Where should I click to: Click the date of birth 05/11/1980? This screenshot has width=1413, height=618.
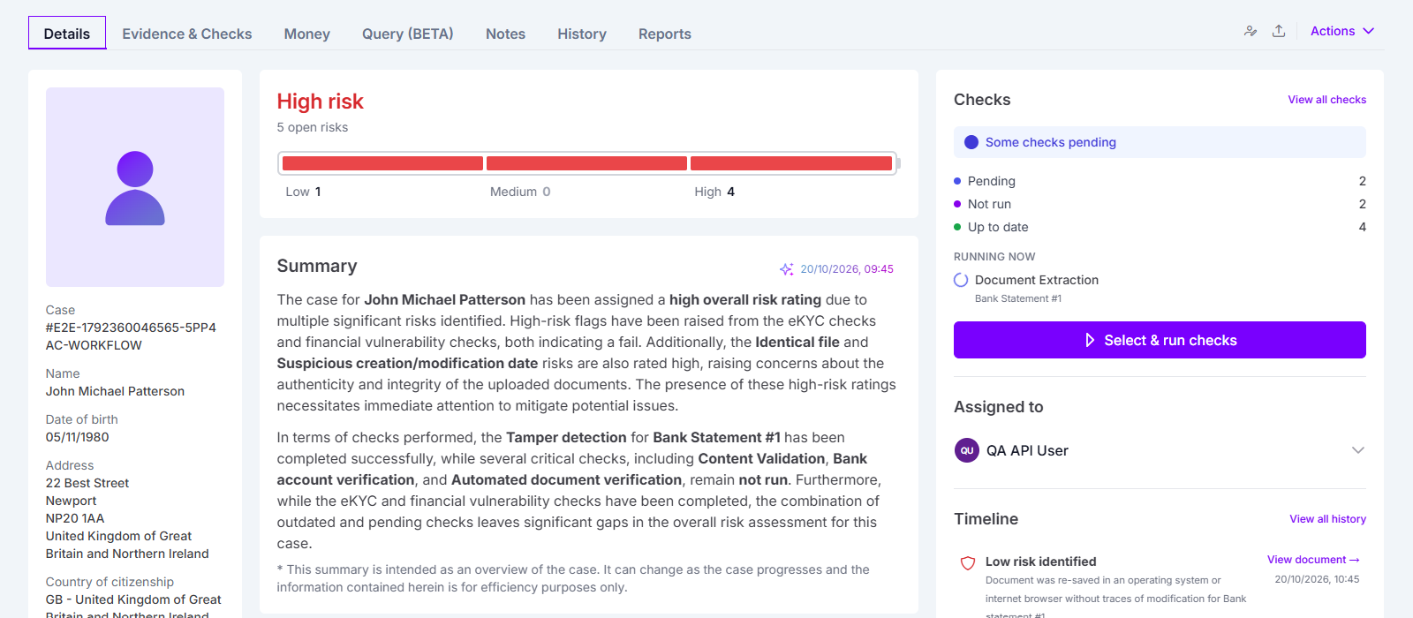tap(78, 437)
